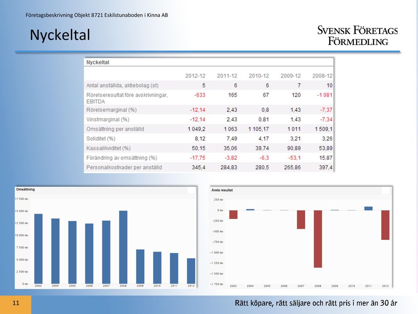The width and height of the screenshot is (418, 314).
Task: Click the "15 000 tkr" axis label in Omsättning chart
Action: tap(21, 211)
